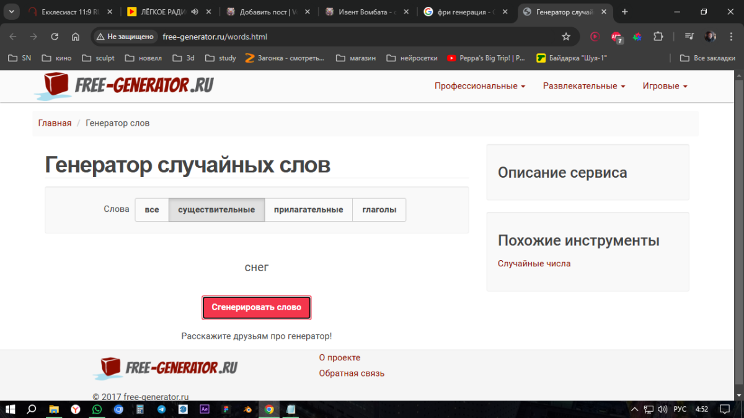The image size is (744, 418).
Task: Select the 'глаголы' word type option
Action: coord(379,210)
